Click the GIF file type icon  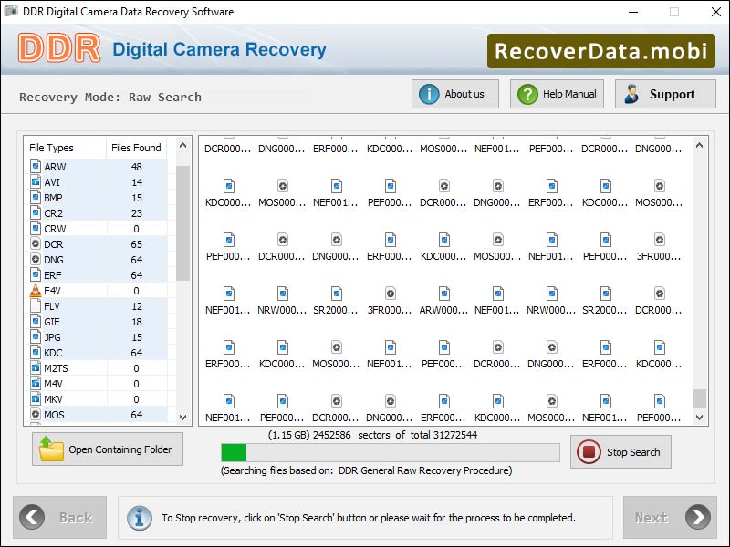(36, 322)
